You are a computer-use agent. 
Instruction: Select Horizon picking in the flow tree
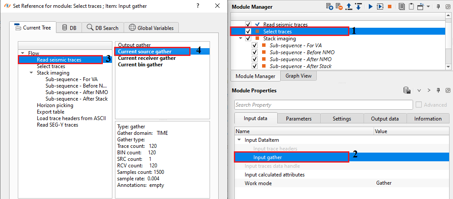tap(55, 105)
